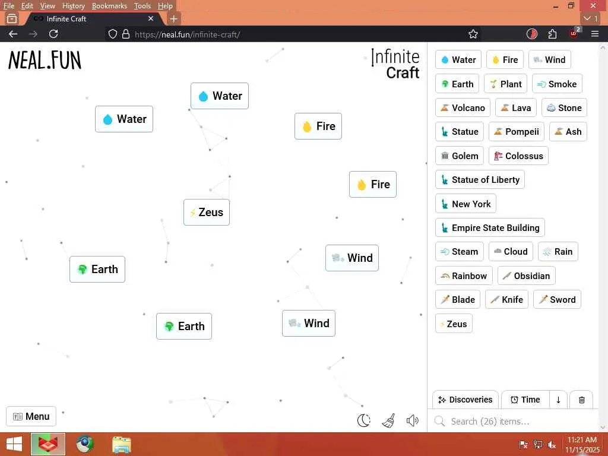Image resolution: width=608 pixels, height=456 pixels.
Task: Choose the Volcano element
Action: click(463, 108)
